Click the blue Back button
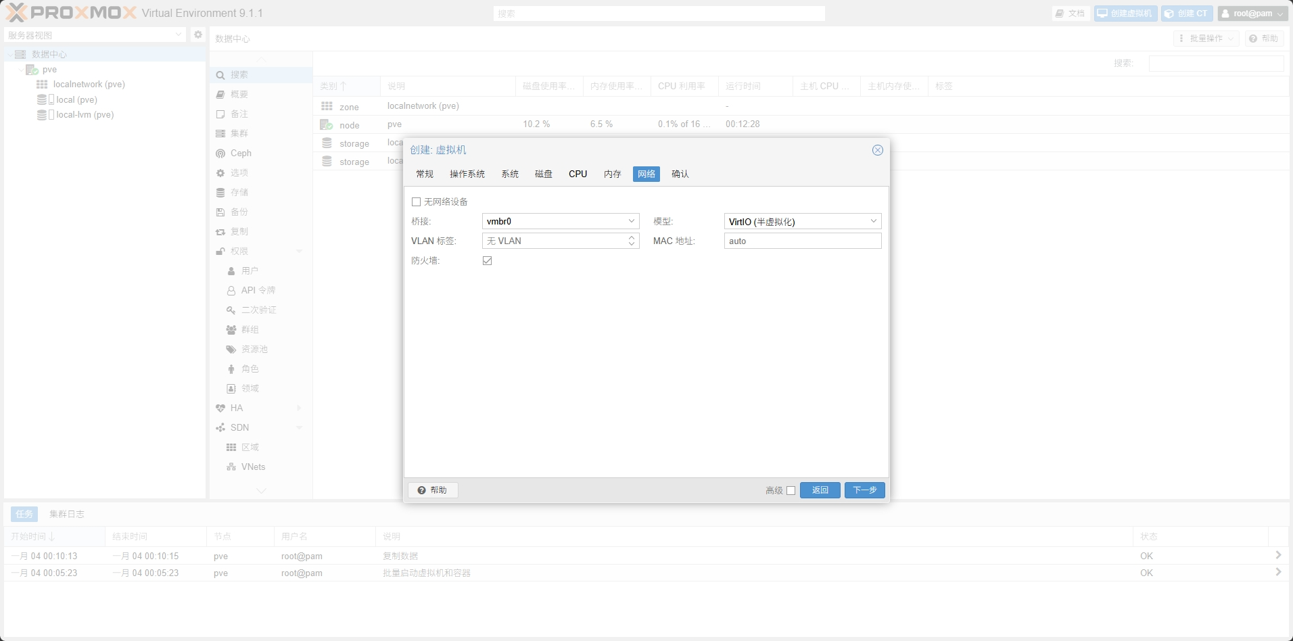 coord(820,490)
